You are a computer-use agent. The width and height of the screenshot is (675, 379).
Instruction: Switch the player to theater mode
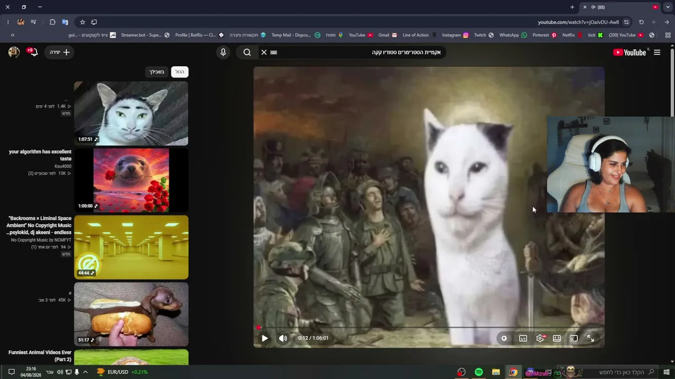click(x=557, y=338)
